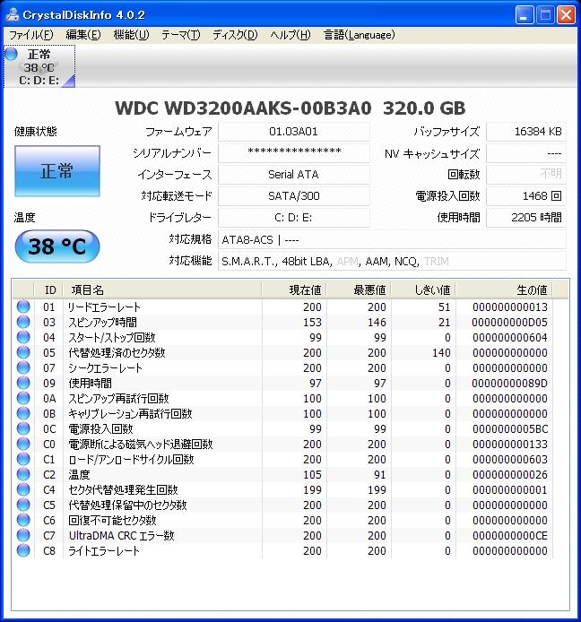Click the 現在値 column header
Viewport: 581px width, 622px height.
click(x=294, y=290)
